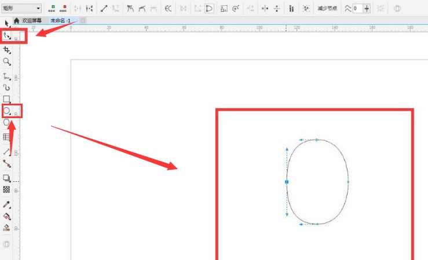The image size is (428, 260).
Task: Click the Delete nodes icon (red)
Action: (63, 9)
